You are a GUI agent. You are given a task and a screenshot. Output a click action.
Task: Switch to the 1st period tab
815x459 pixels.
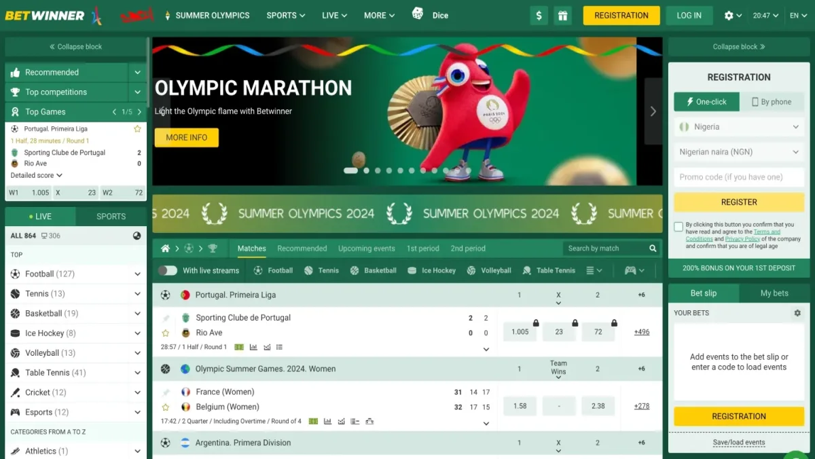423,249
